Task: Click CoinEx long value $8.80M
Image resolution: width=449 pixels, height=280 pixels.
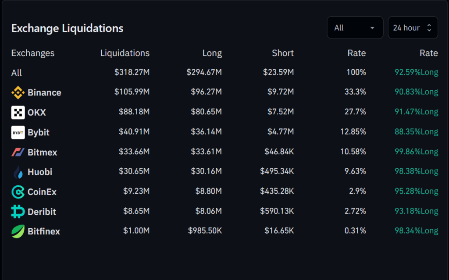Action: 208,191
